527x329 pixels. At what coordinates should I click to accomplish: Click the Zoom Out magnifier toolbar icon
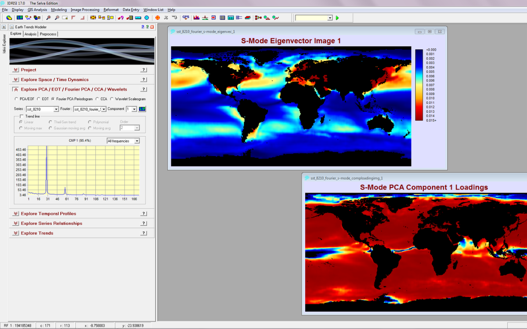56,18
